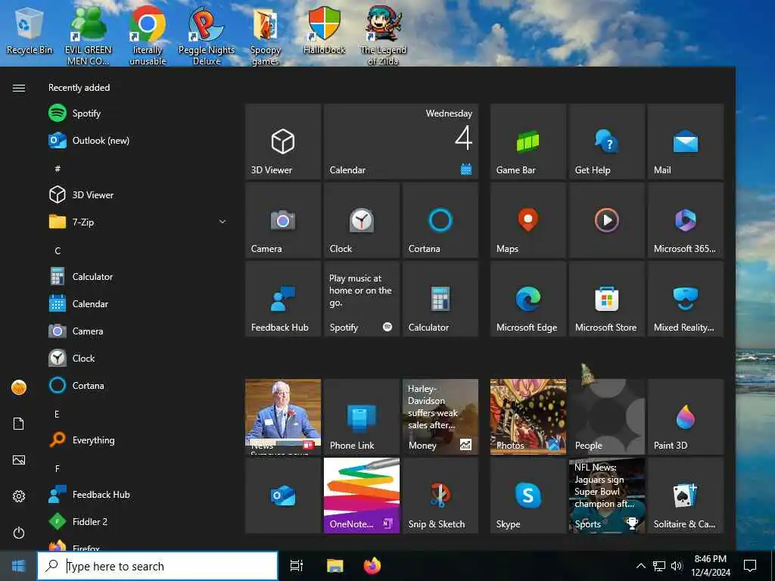The height and width of the screenshot is (581, 775).
Task: Open the Power options button
Action: [x=19, y=533]
